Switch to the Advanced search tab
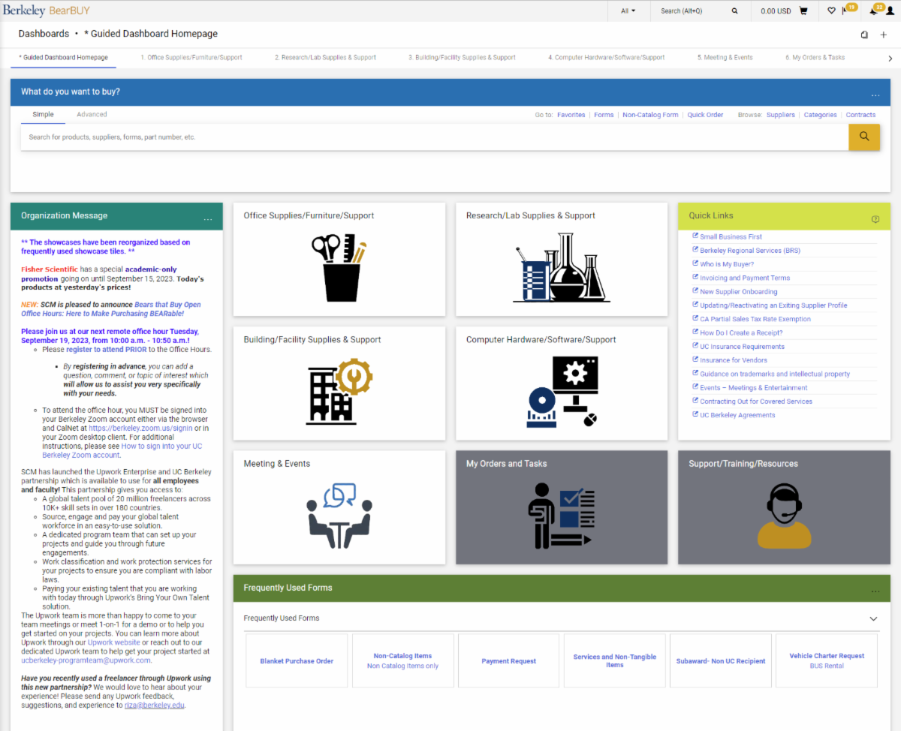 92,115
